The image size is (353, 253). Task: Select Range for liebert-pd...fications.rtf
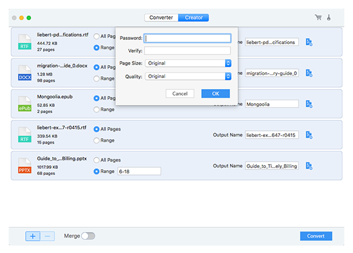point(97,48)
